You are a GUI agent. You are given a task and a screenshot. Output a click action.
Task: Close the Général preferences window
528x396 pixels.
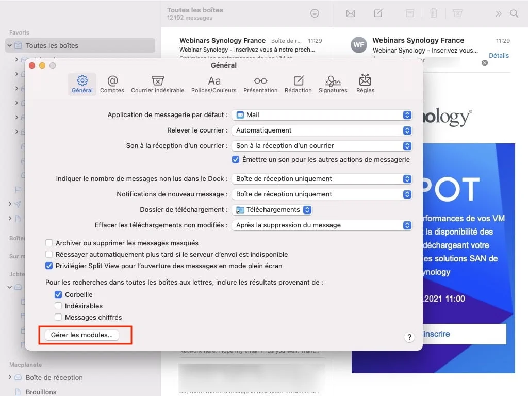click(32, 65)
